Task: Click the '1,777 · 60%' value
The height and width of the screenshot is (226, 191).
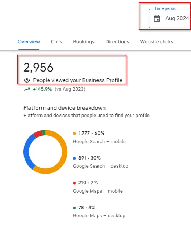Action: tap(91, 133)
